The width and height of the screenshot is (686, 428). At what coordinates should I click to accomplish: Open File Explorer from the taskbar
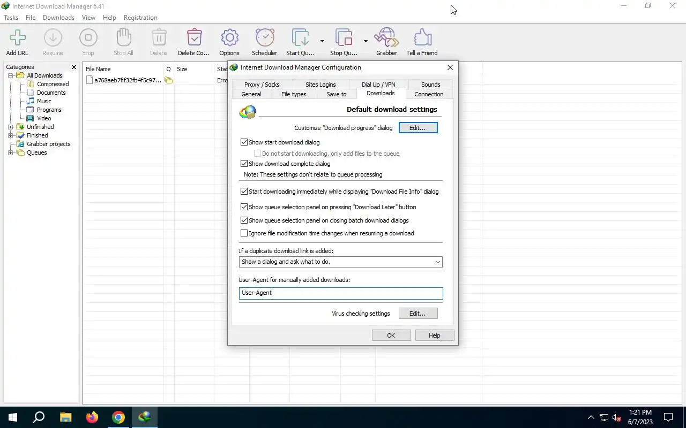[65, 417]
